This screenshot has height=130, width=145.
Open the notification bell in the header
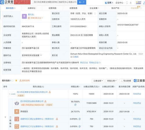[130, 3]
